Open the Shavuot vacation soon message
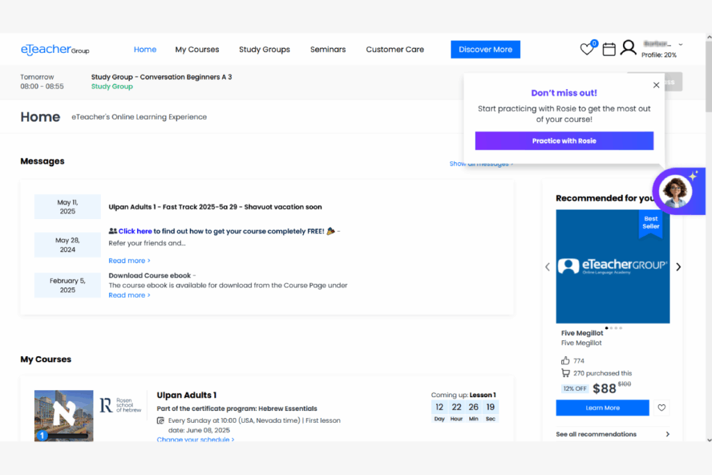Image resolution: width=712 pixels, height=475 pixels. pyautogui.click(x=216, y=207)
